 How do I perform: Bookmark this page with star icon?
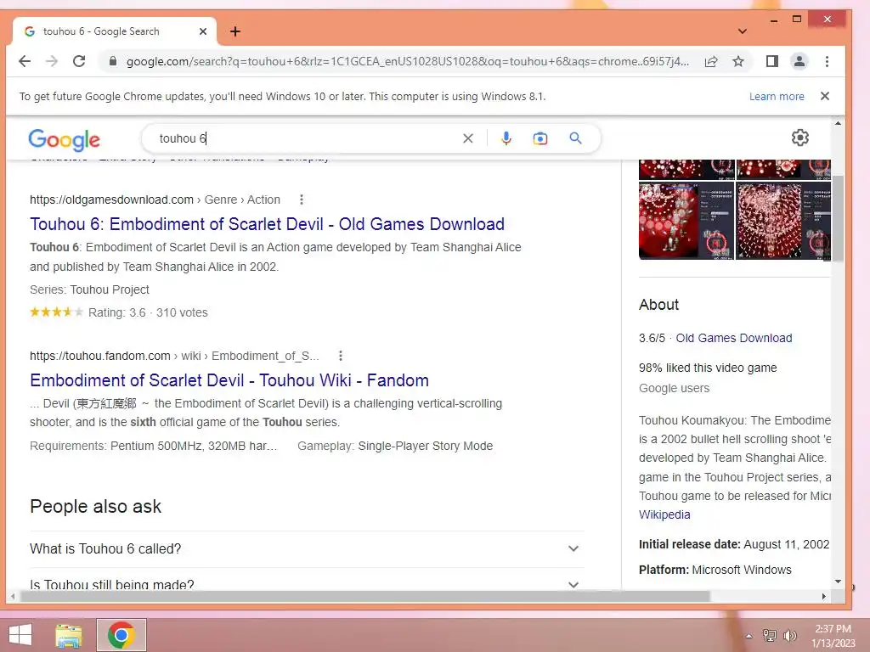point(738,61)
